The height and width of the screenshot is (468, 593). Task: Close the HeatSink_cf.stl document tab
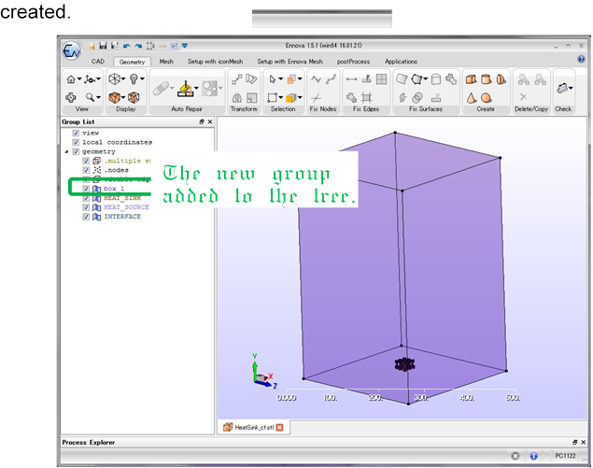pos(278,427)
